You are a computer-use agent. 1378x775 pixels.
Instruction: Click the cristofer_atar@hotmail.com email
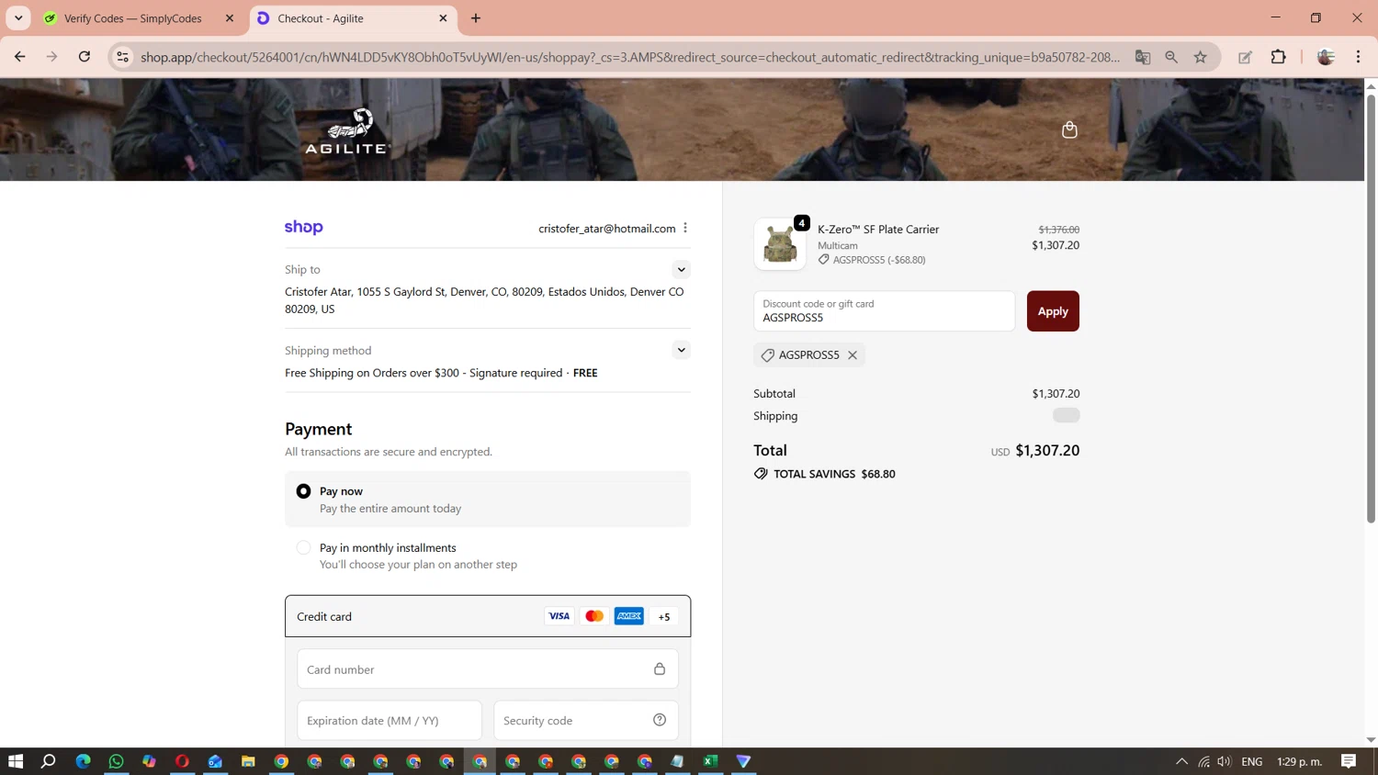coord(606,229)
